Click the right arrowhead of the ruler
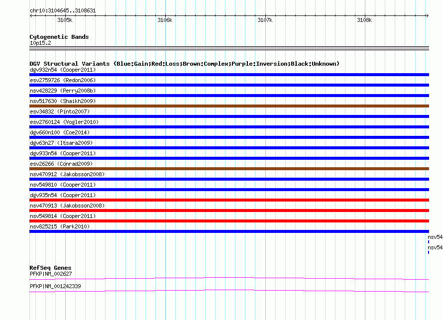 point(428,15)
